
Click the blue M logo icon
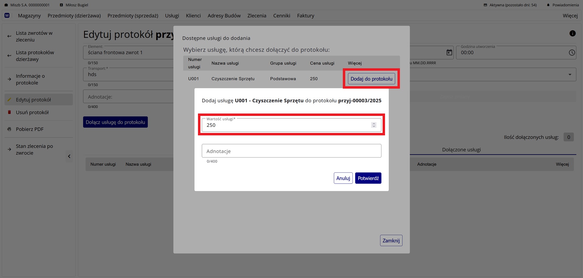pos(7,15)
